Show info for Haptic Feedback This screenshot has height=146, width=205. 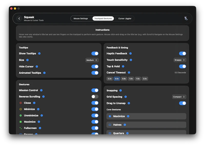pos(130,53)
